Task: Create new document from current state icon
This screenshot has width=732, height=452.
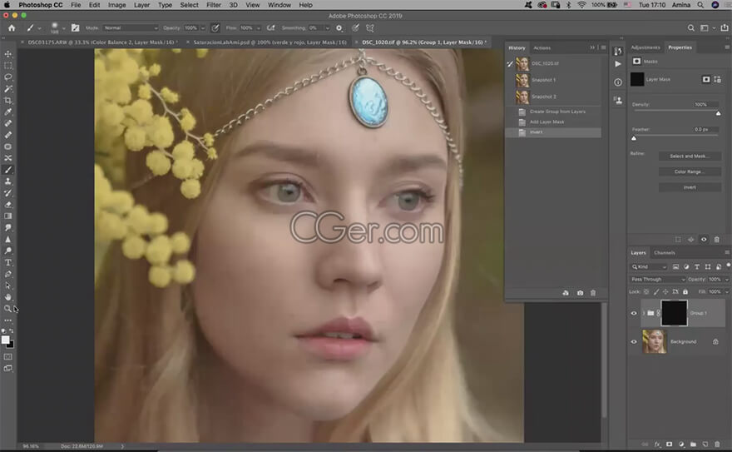Action: 566,293
